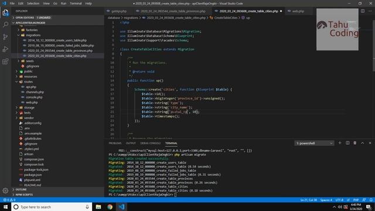
Task: Change UTF-8 encoding in status bar
Action: 339,200
